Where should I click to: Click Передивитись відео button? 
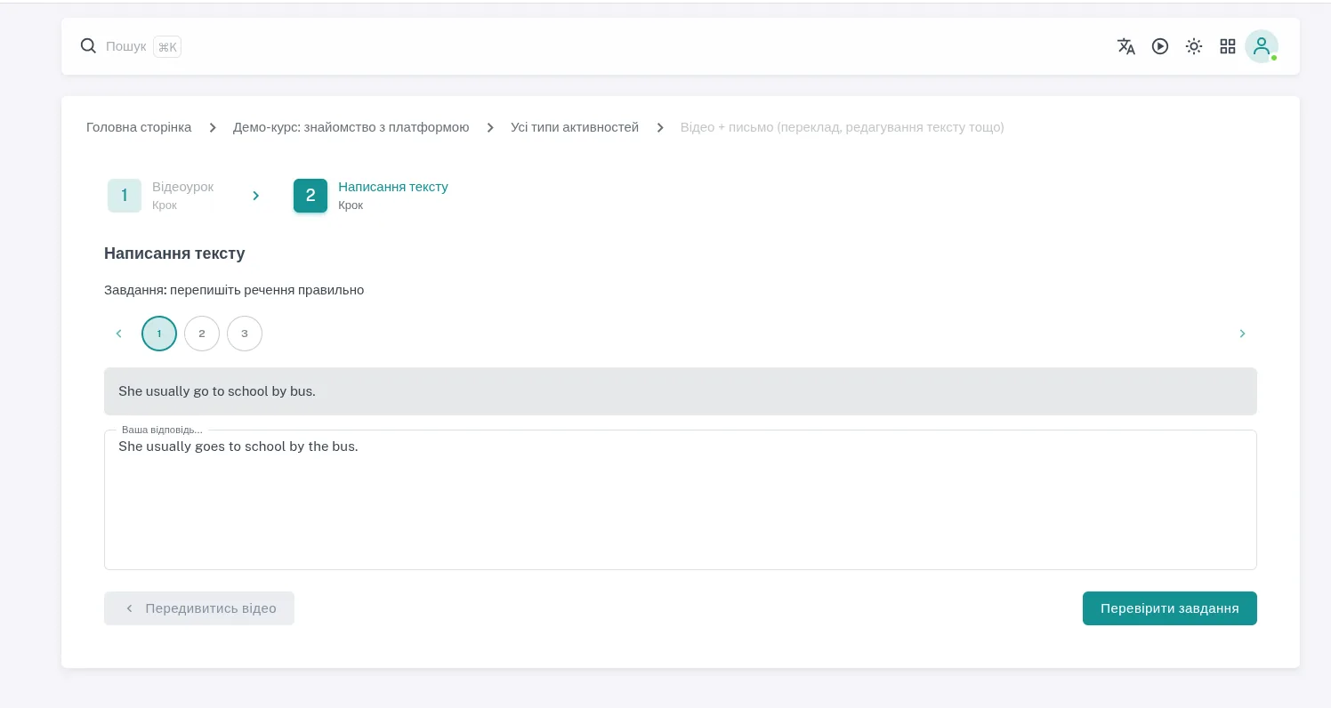tap(199, 608)
